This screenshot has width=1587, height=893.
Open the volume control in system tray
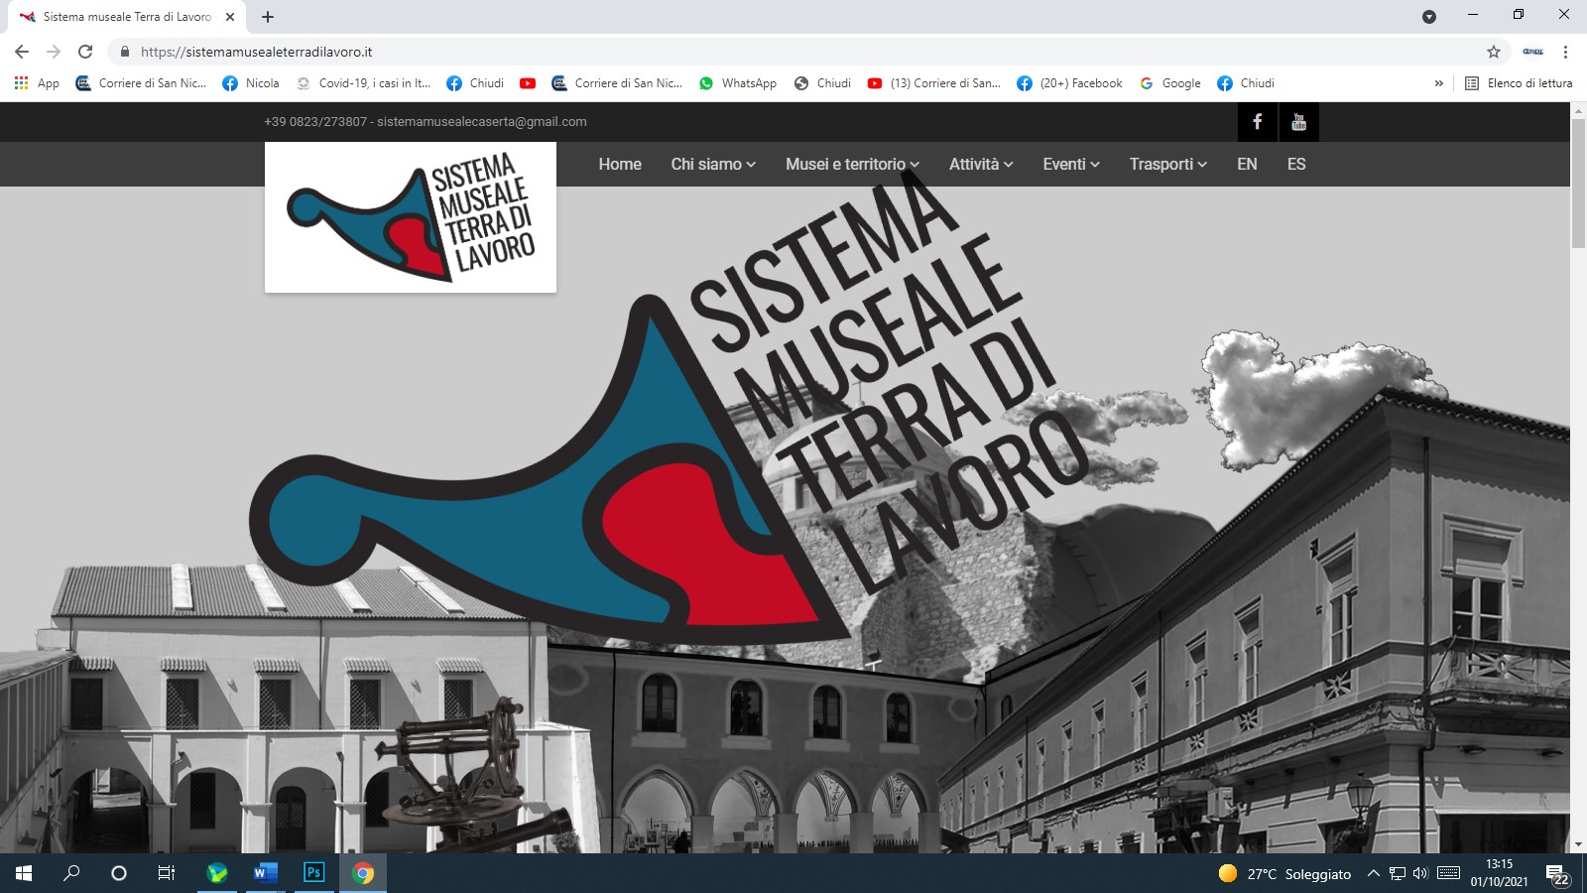(x=1420, y=873)
